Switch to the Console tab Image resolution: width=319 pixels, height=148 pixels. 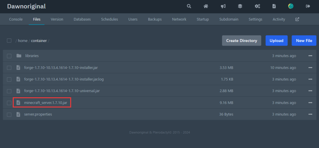16,19
